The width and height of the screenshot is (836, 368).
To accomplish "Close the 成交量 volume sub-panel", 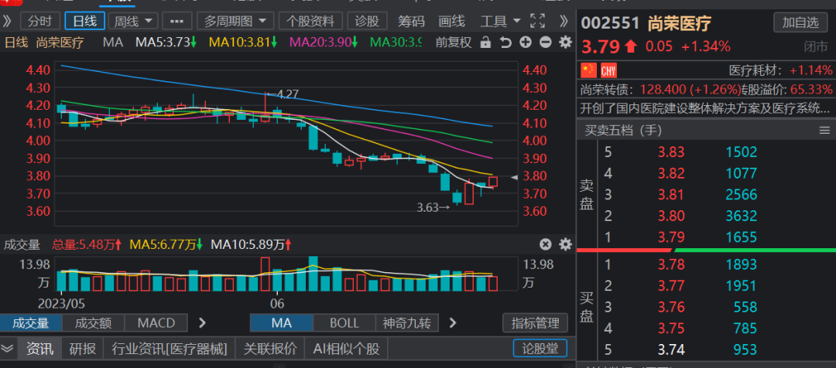I will (x=545, y=245).
